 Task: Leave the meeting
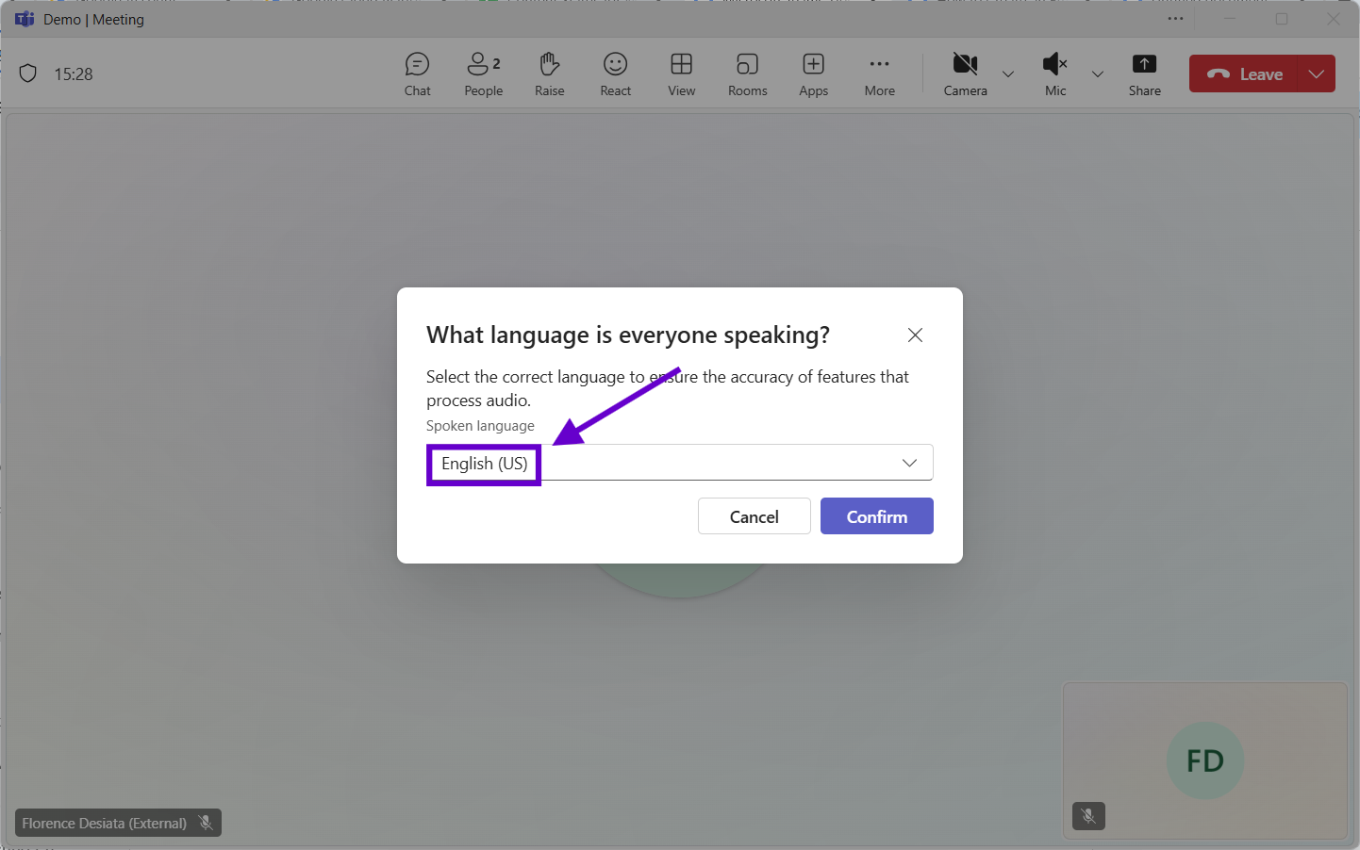(1244, 74)
